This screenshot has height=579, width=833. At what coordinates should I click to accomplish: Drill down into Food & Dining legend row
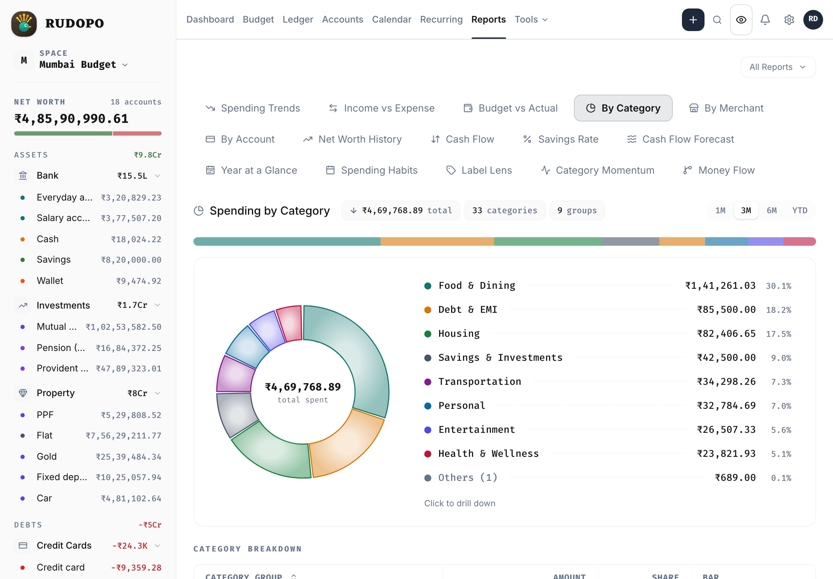(x=607, y=286)
